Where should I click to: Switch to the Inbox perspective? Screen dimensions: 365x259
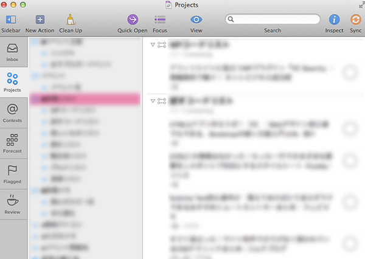tap(12, 53)
